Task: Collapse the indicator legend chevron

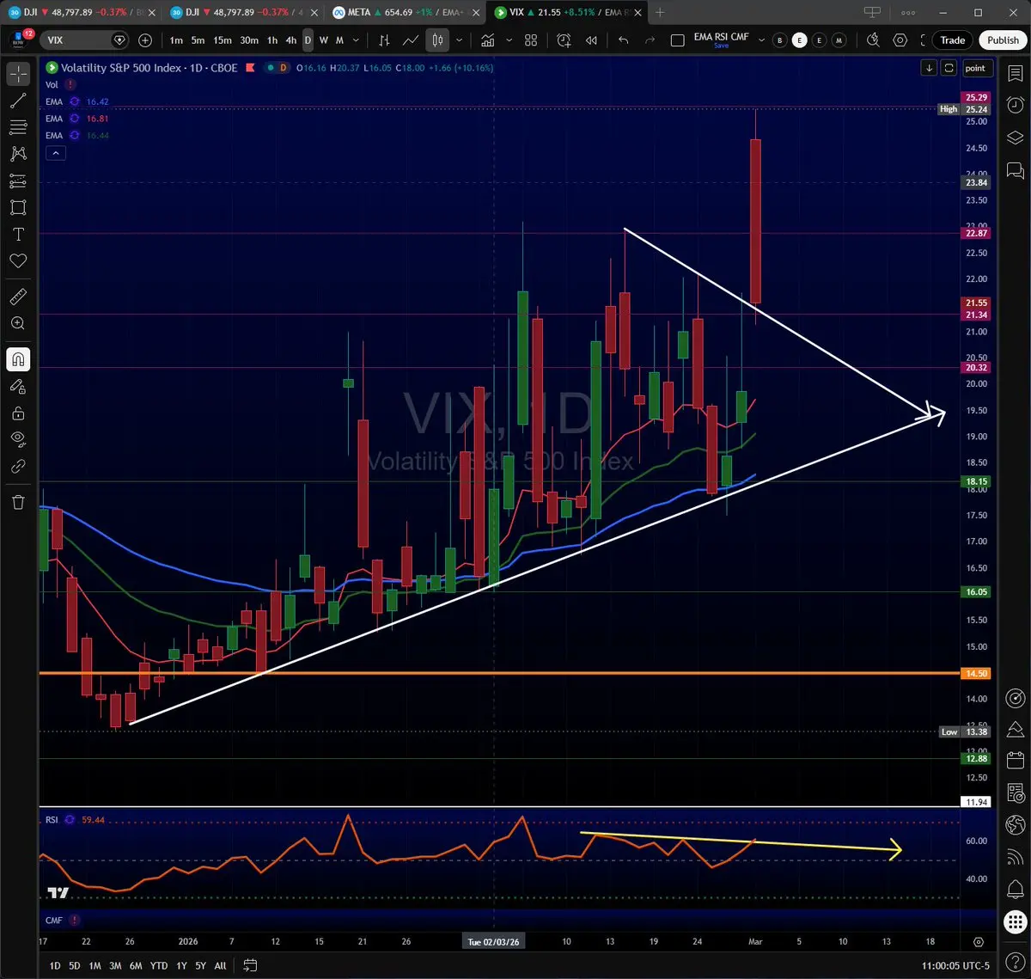Action: click(55, 153)
